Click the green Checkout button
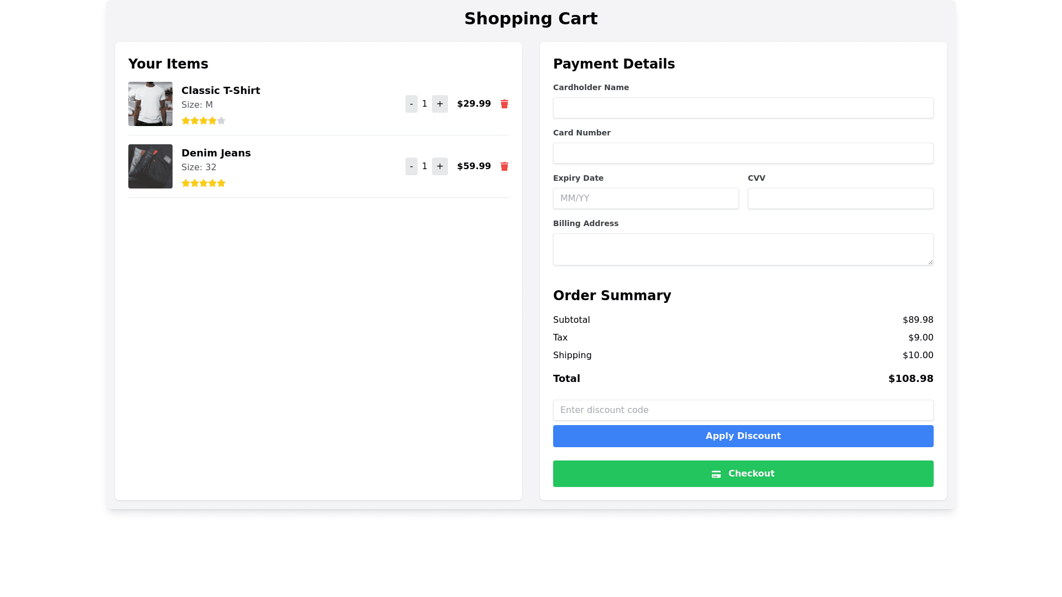 point(743,474)
